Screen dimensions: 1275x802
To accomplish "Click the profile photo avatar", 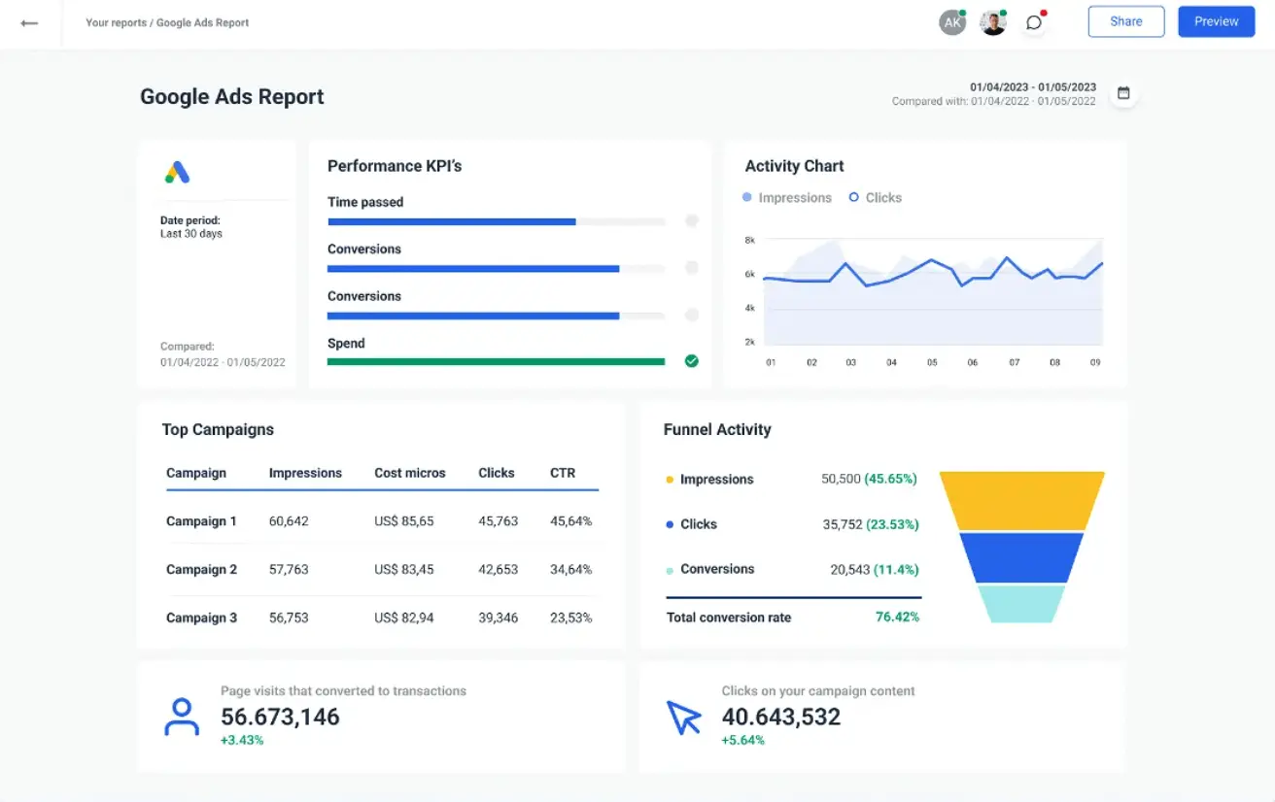I will tap(992, 22).
